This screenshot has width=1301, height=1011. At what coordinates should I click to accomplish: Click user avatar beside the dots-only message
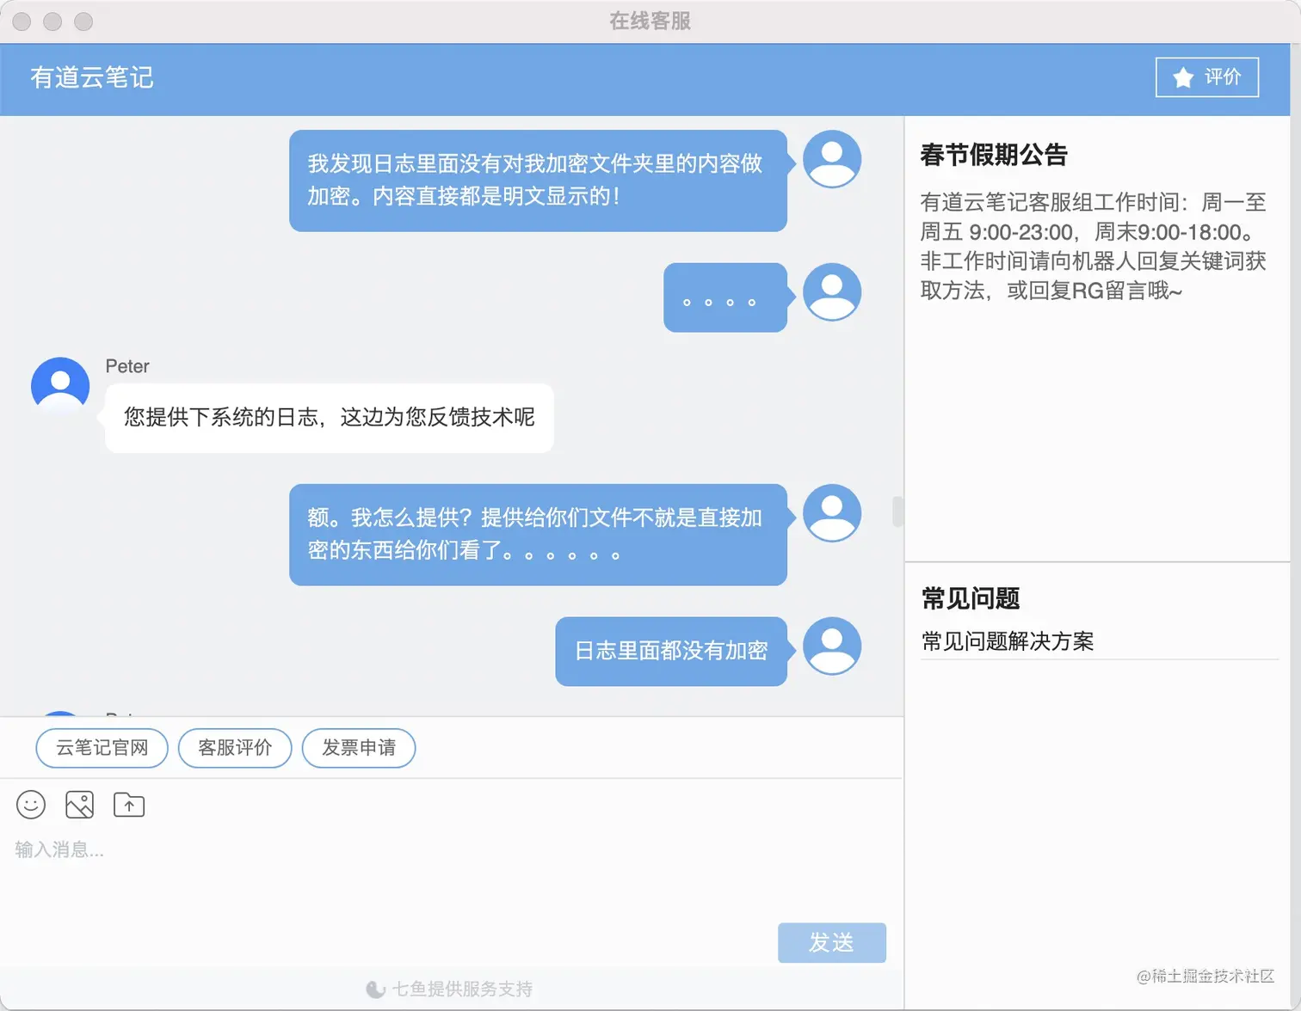pyautogui.click(x=832, y=291)
